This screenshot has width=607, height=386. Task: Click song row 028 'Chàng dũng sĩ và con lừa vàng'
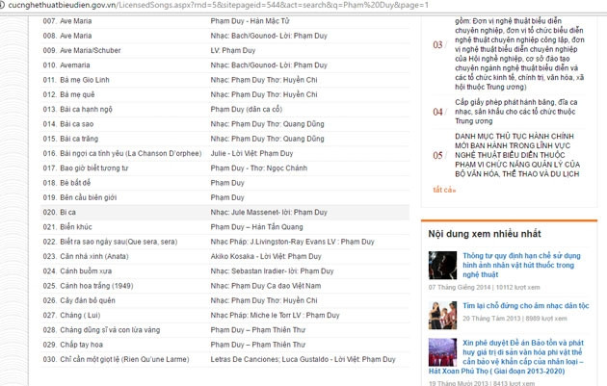click(x=109, y=329)
